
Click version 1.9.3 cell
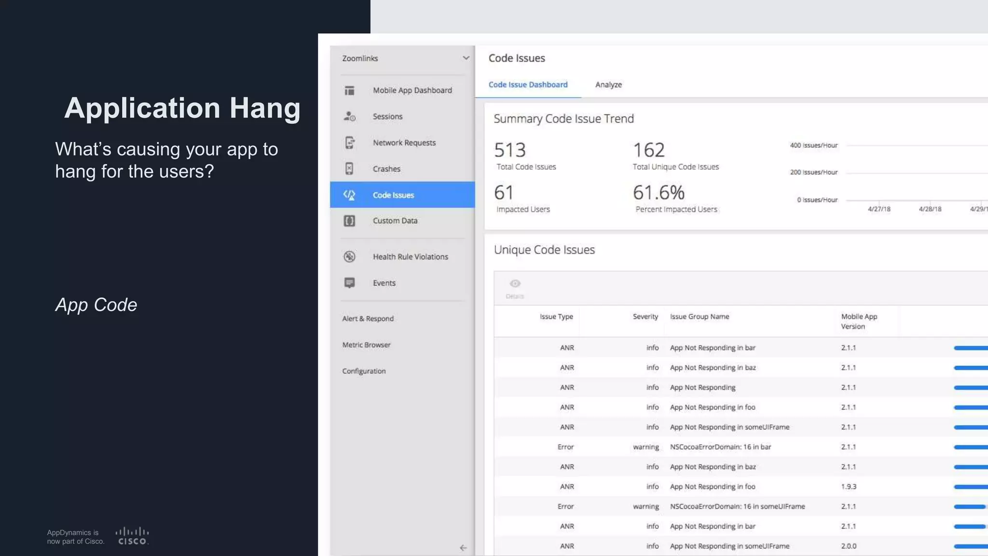[849, 486]
